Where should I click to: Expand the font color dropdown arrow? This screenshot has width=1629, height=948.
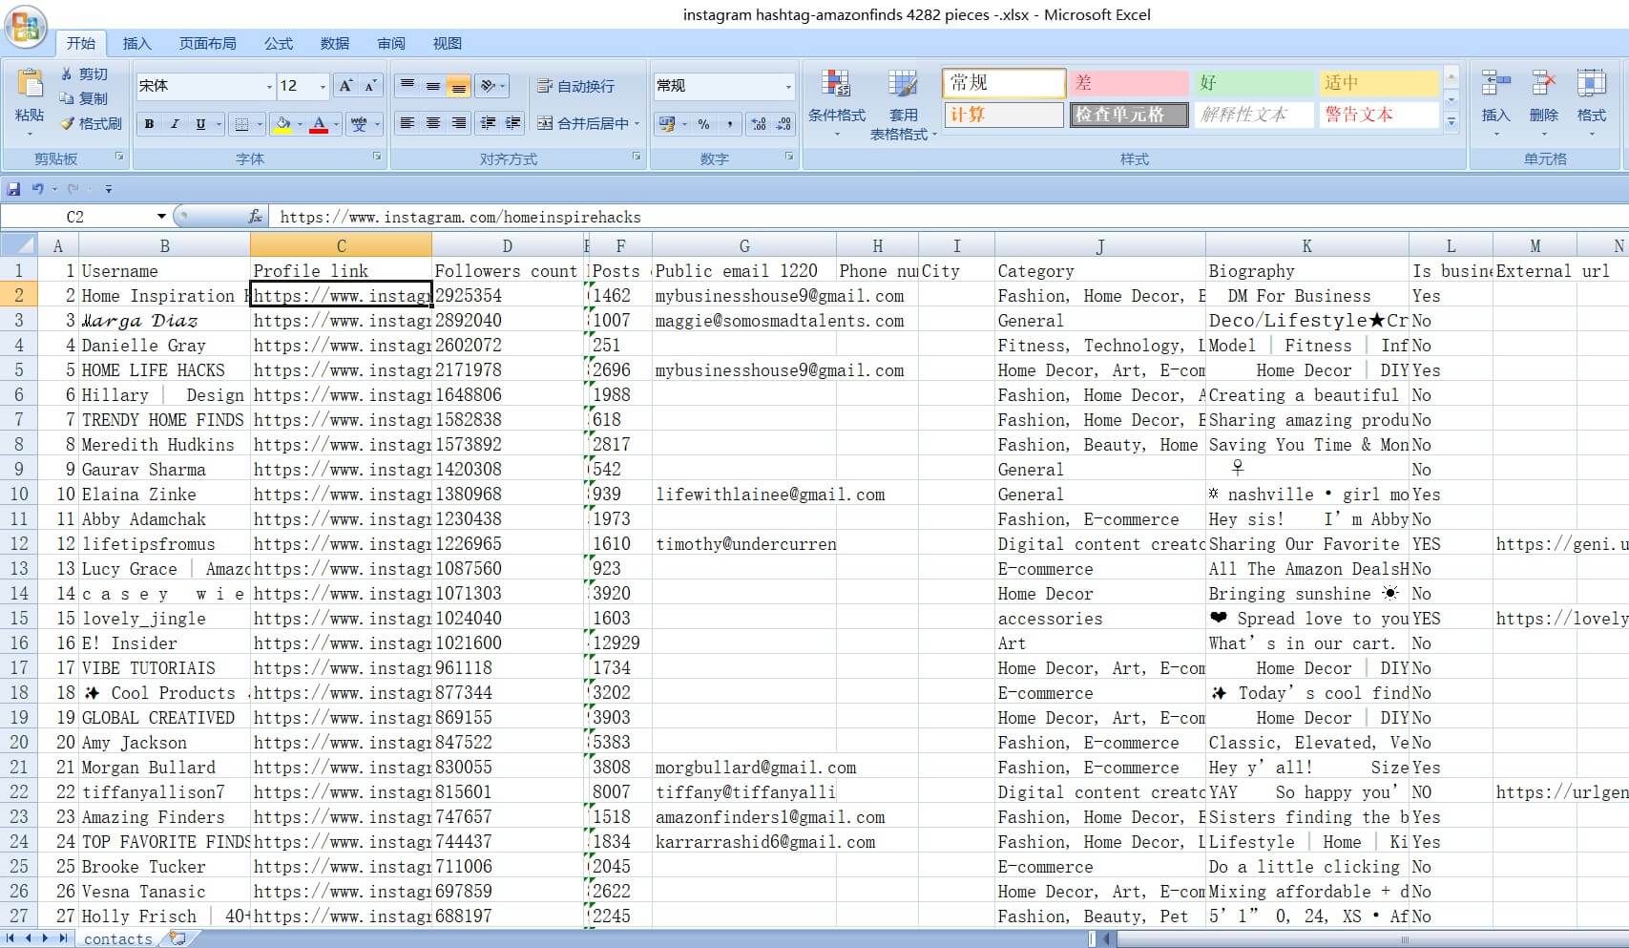click(336, 124)
